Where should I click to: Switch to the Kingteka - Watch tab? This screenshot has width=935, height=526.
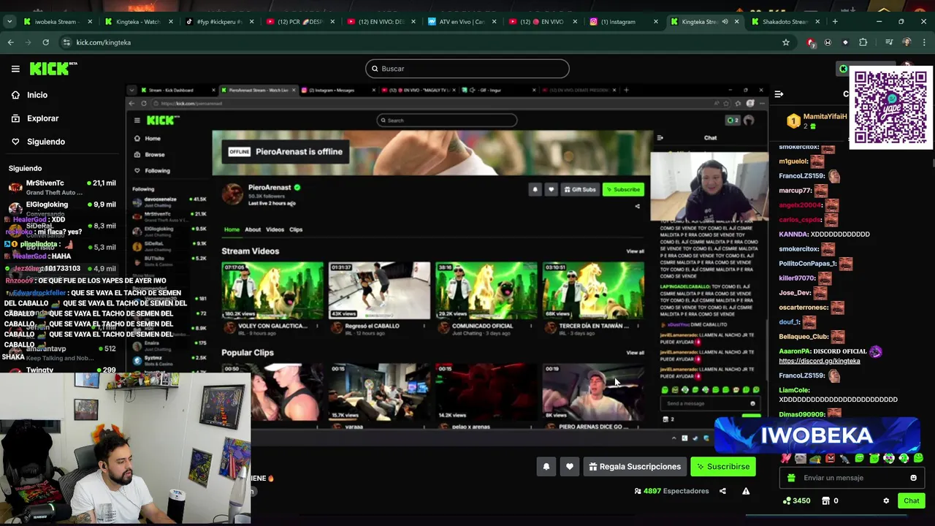(x=137, y=22)
